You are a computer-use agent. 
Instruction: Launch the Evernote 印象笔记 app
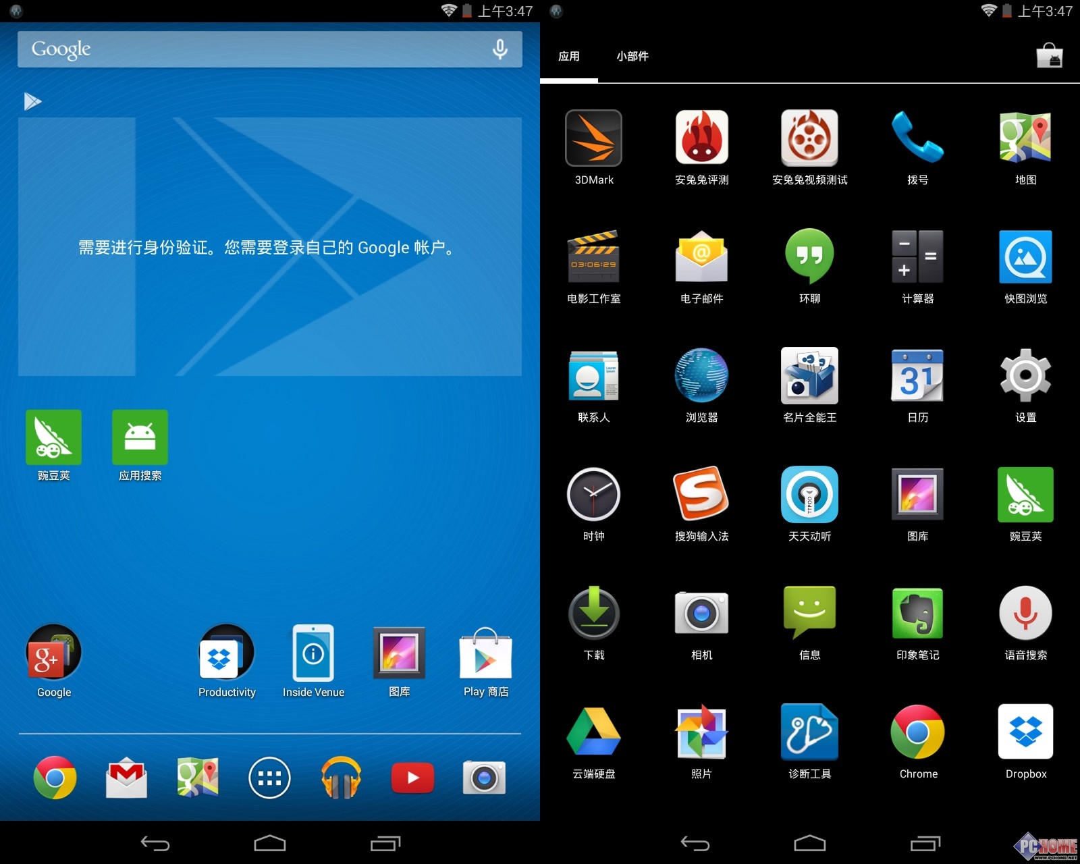point(917,613)
